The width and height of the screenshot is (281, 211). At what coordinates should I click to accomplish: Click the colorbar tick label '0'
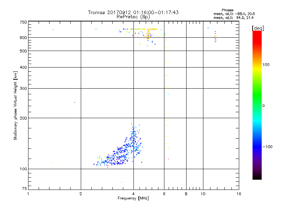coord(263,106)
